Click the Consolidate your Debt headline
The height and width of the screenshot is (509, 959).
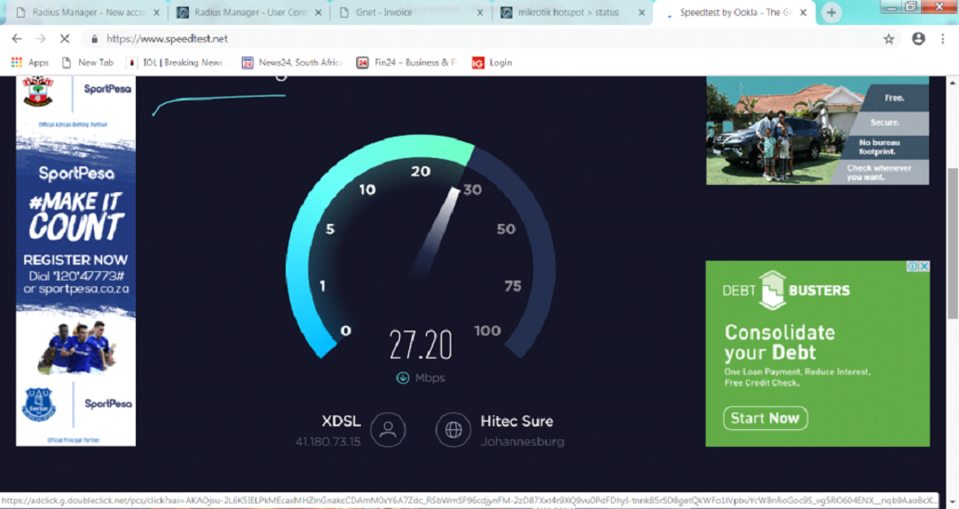tap(779, 342)
